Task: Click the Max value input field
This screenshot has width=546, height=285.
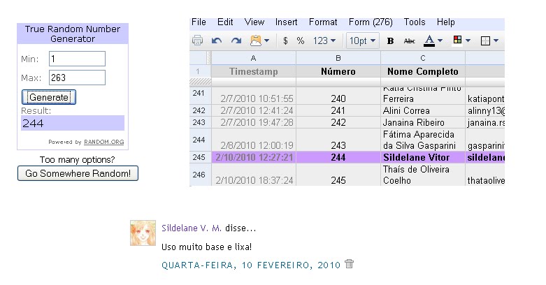Action: 77,78
